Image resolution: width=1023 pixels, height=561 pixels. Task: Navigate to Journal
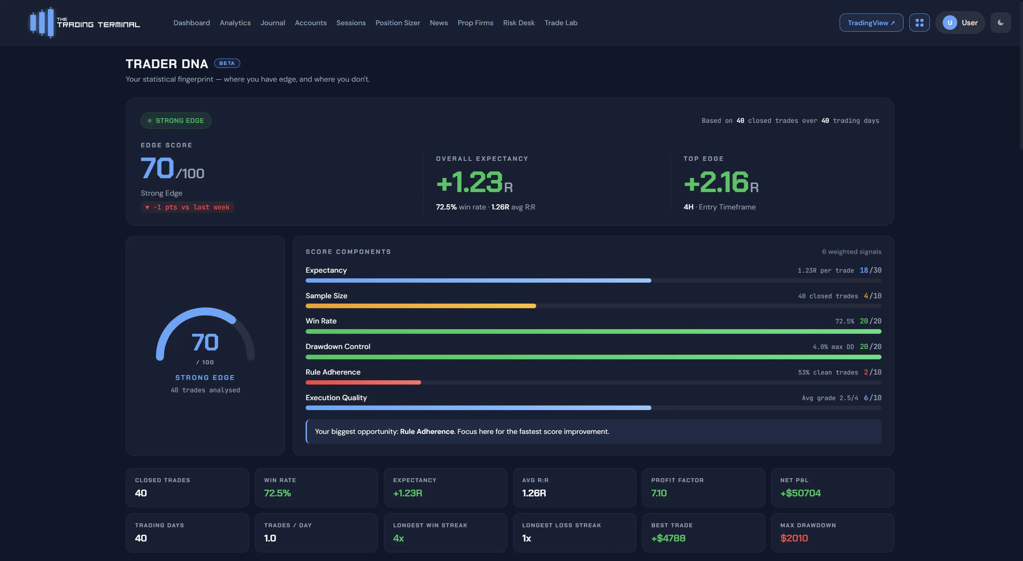coord(273,23)
